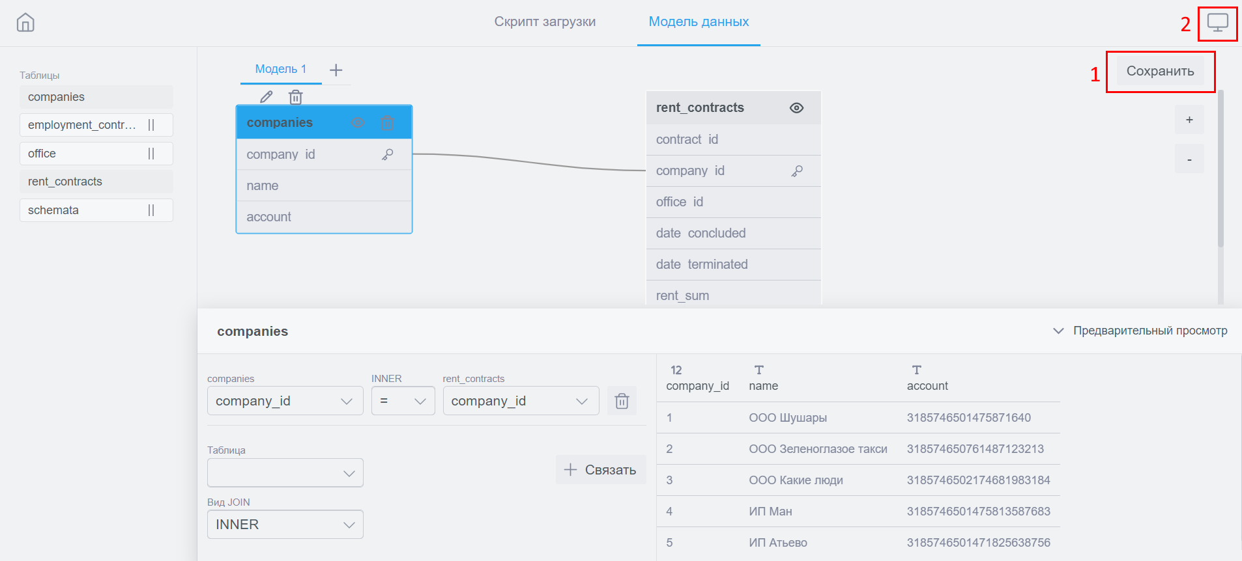Click the Сохранить button
The width and height of the screenshot is (1242, 561).
coord(1160,71)
